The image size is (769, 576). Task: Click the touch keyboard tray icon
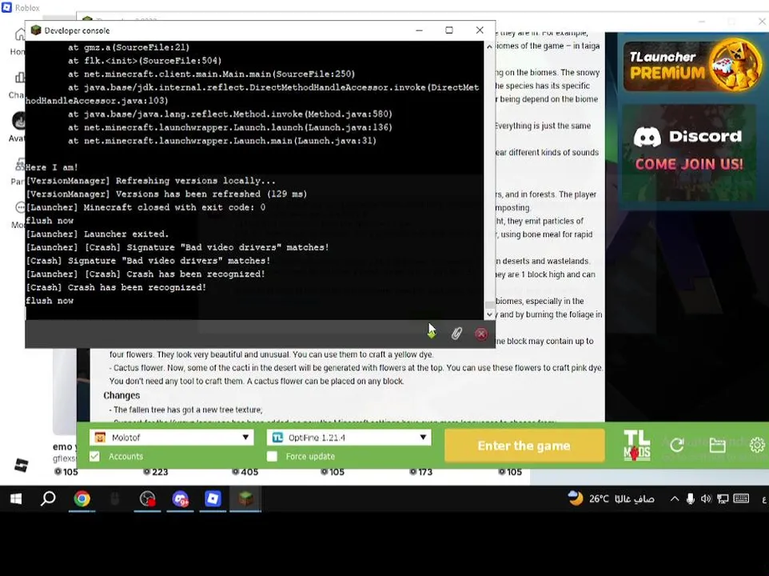[741, 499]
